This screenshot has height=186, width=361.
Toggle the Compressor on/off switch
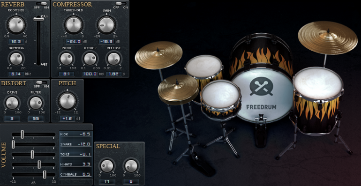pyautogui.click(x=121, y=4)
